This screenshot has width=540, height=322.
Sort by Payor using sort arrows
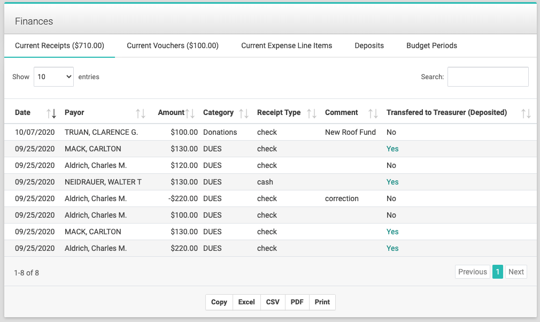(140, 113)
